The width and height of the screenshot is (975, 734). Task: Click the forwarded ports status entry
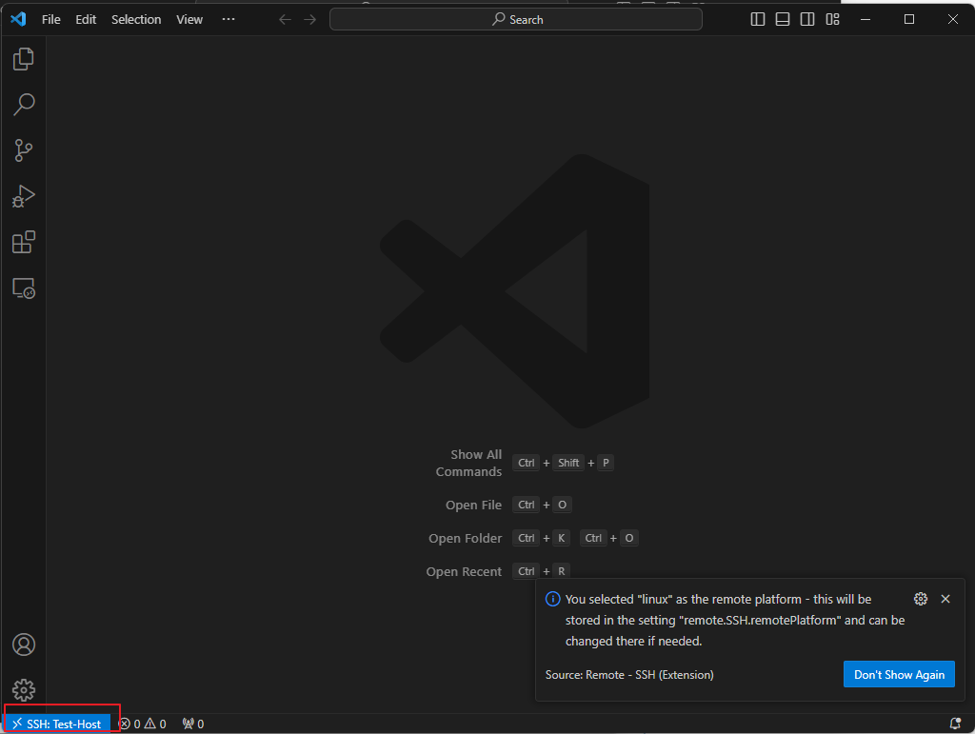click(192, 724)
